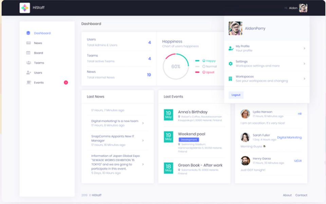Image resolution: width=326 pixels, height=204 pixels.
Task: Click Lydia Hanson's name
Action: (262, 112)
